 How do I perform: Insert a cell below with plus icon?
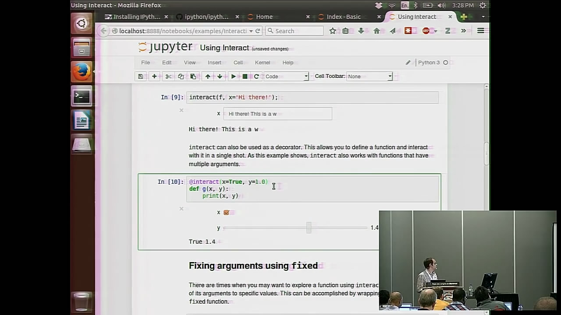click(154, 77)
